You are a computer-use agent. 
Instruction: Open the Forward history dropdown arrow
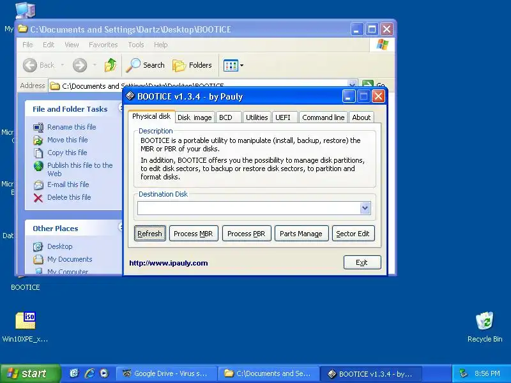click(95, 65)
